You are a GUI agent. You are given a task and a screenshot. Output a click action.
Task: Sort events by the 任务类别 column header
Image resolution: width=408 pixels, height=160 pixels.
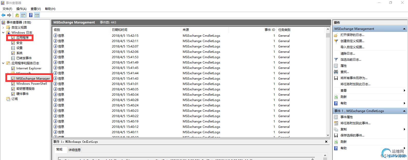point(301,30)
